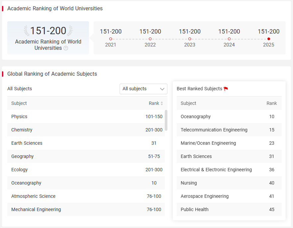Viewport: 293px width, 228px height.
Task: Select the 2022 ranking marker dot
Action: (x=150, y=39)
